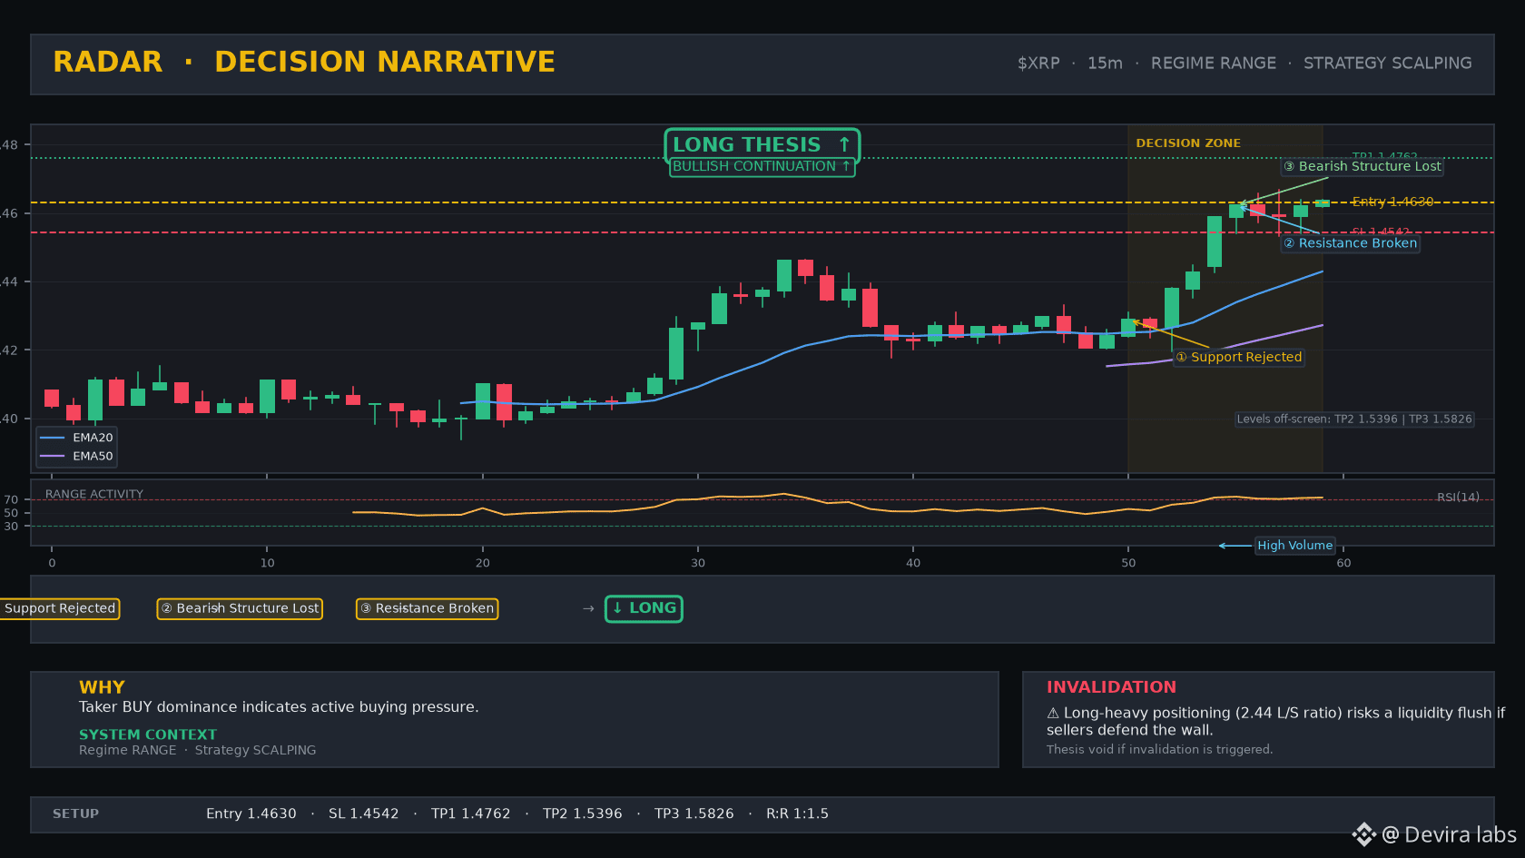Click the Support Rejected step chip
1525x858 pixels.
[x=60, y=608]
